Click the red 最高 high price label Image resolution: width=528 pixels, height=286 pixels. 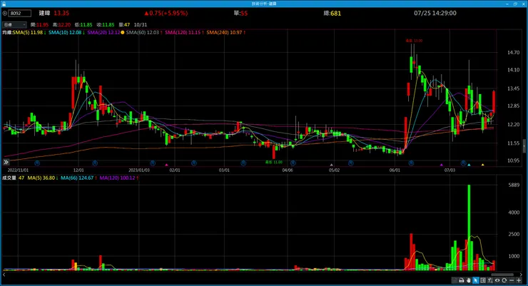(414, 41)
